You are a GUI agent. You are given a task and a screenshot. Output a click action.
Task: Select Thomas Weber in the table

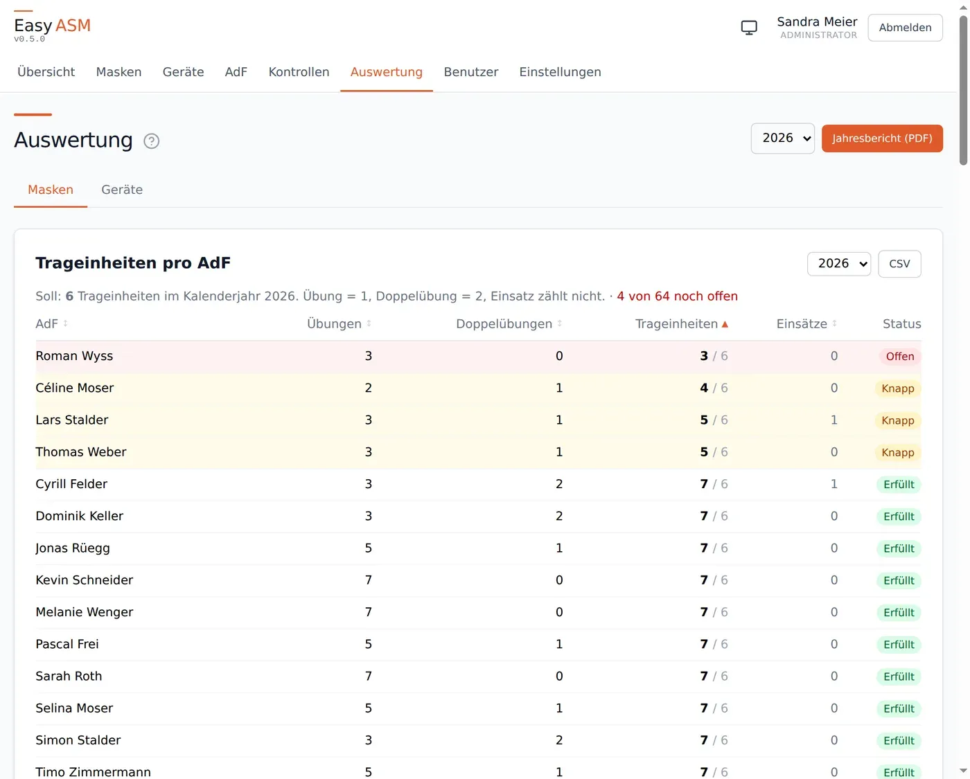point(81,452)
